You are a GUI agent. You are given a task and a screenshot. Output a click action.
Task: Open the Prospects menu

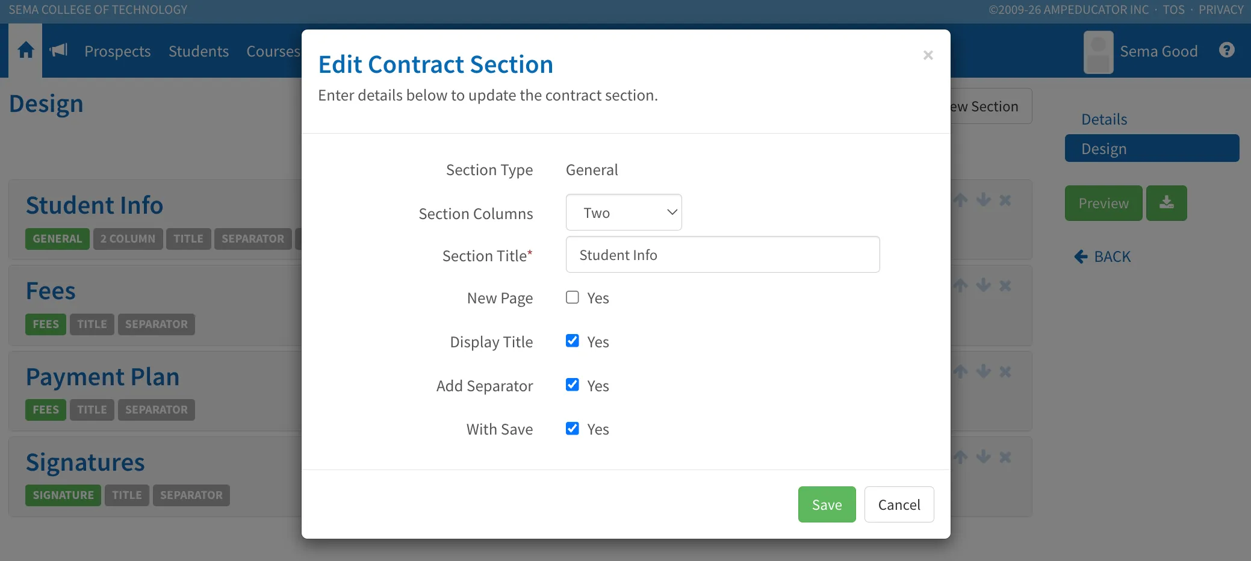point(117,51)
